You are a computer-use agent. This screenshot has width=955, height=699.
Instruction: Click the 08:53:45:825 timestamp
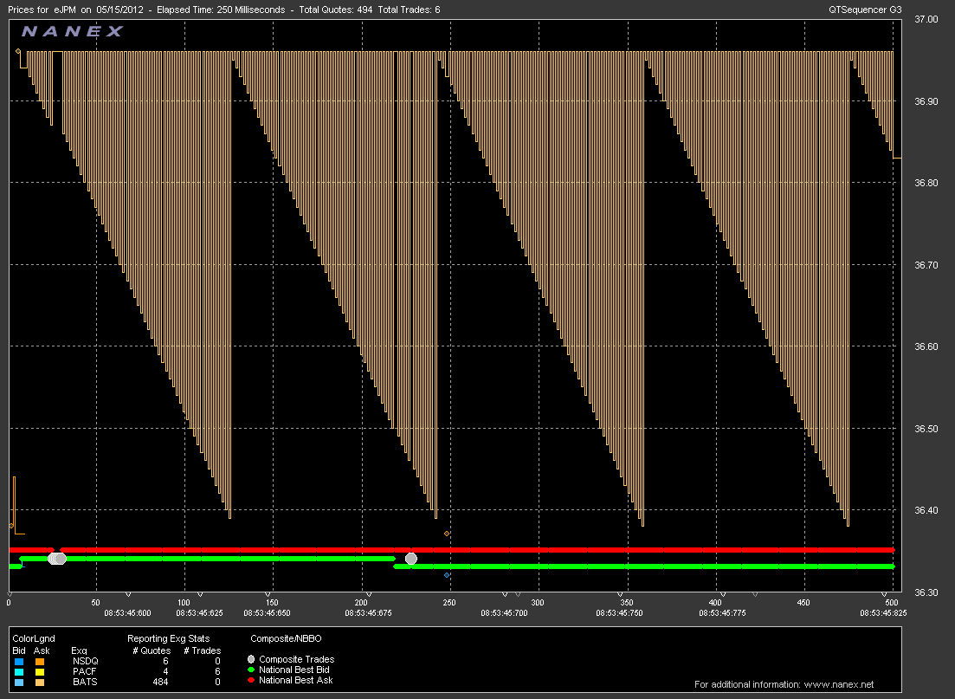coord(883,613)
